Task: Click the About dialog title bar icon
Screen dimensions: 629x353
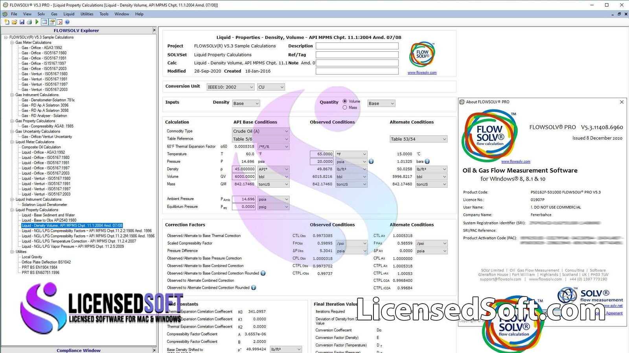Action: tap(462, 102)
